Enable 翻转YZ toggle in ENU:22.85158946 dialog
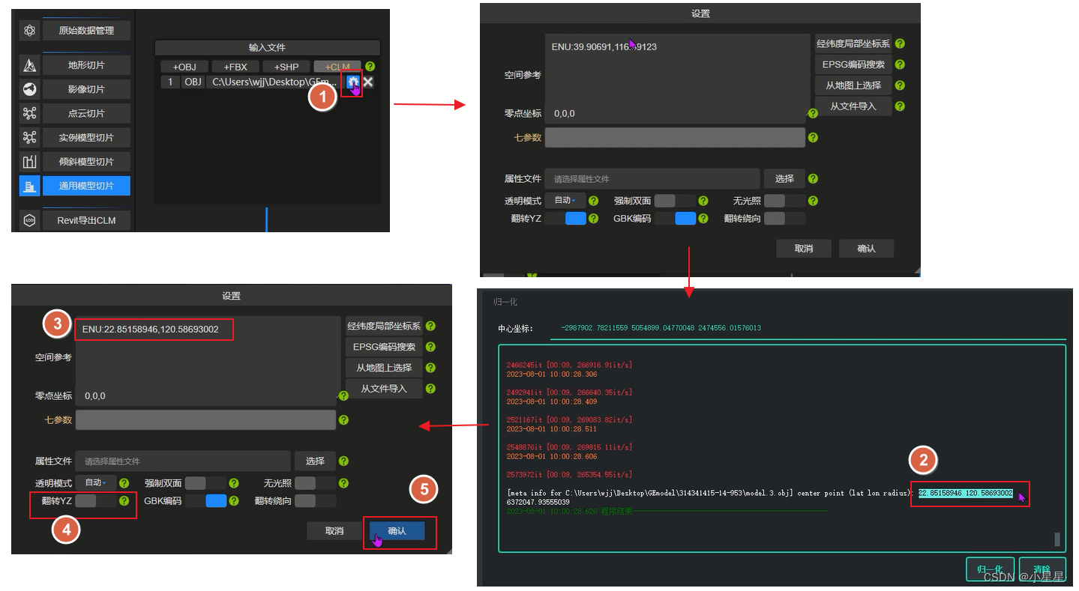 (x=96, y=501)
